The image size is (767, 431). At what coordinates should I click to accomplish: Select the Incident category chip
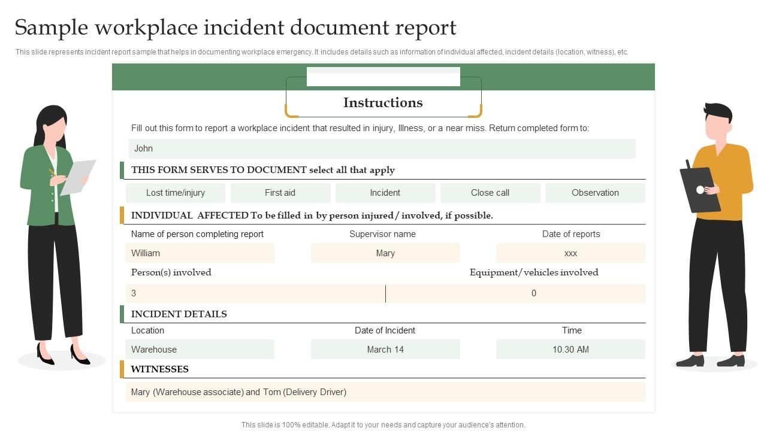385,193
